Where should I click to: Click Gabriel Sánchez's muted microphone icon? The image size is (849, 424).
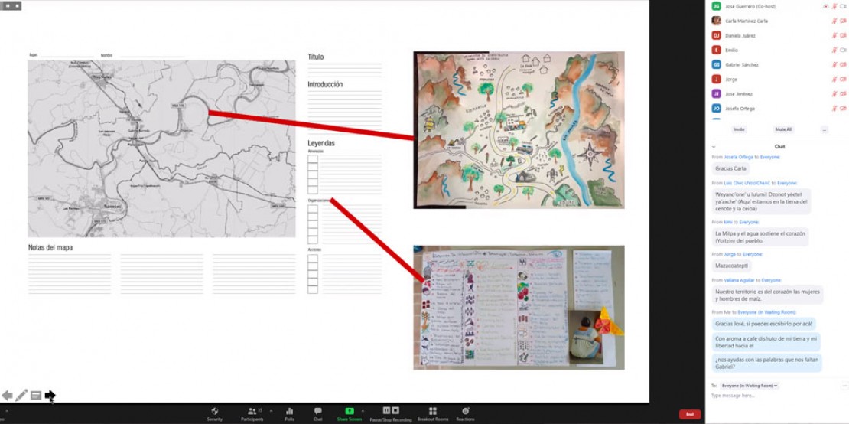pyautogui.click(x=834, y=64)
